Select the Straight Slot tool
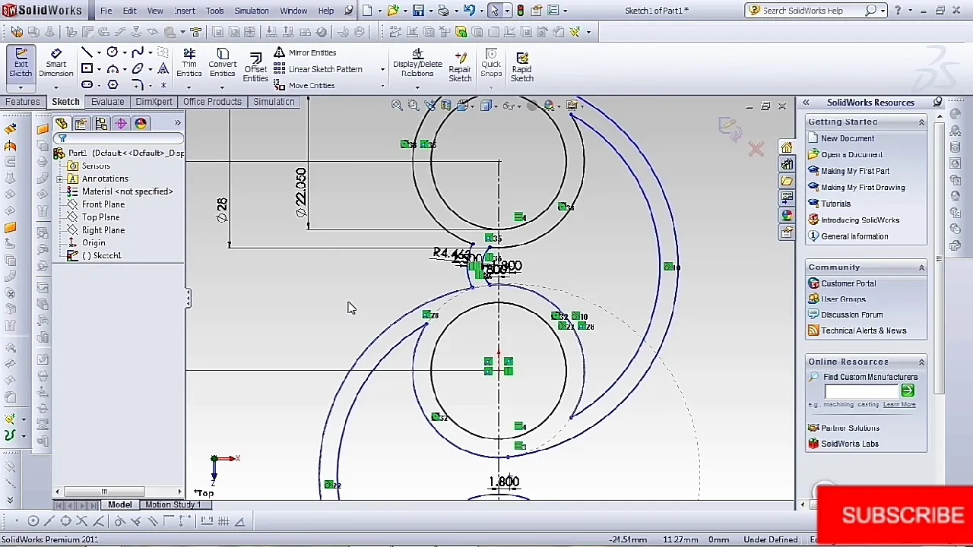Screen dimensions: 973x547 point(87,84)
